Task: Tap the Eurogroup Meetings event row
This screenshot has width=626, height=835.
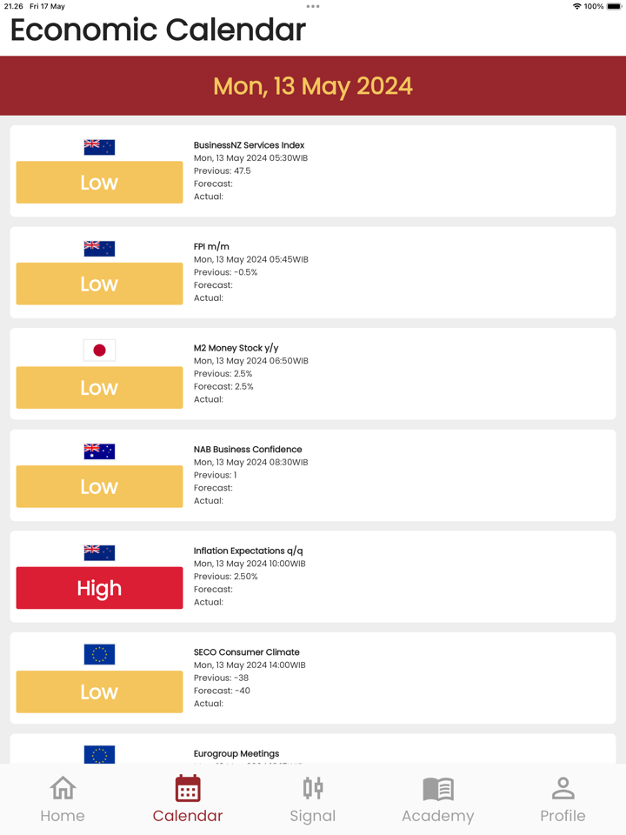Action: (236, 753)
